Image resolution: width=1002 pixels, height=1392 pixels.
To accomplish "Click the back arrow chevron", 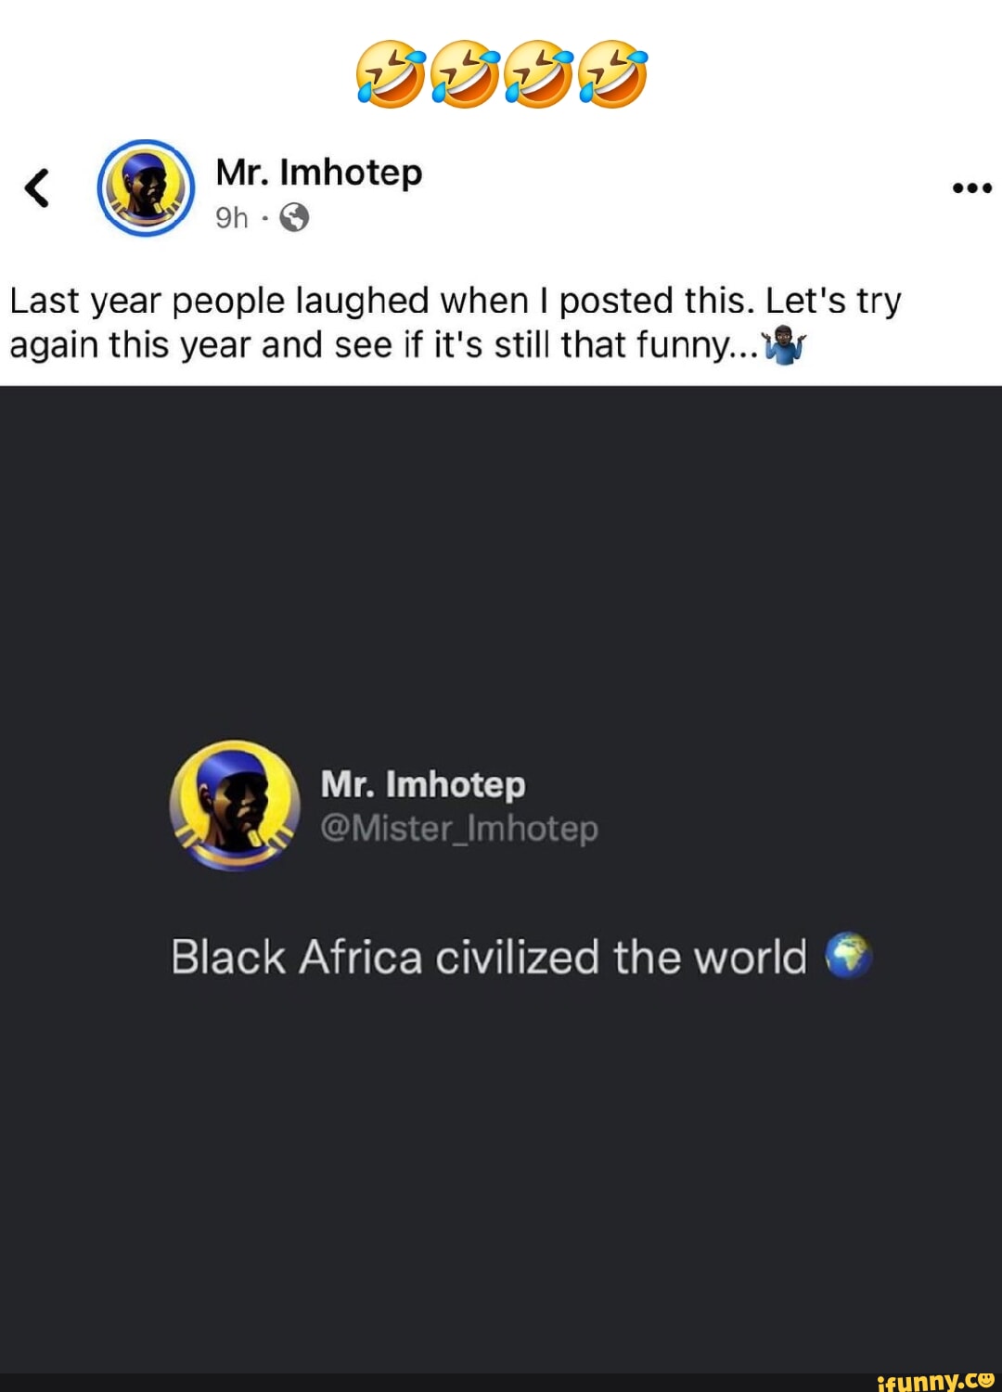I will click(x=34, y=187).
